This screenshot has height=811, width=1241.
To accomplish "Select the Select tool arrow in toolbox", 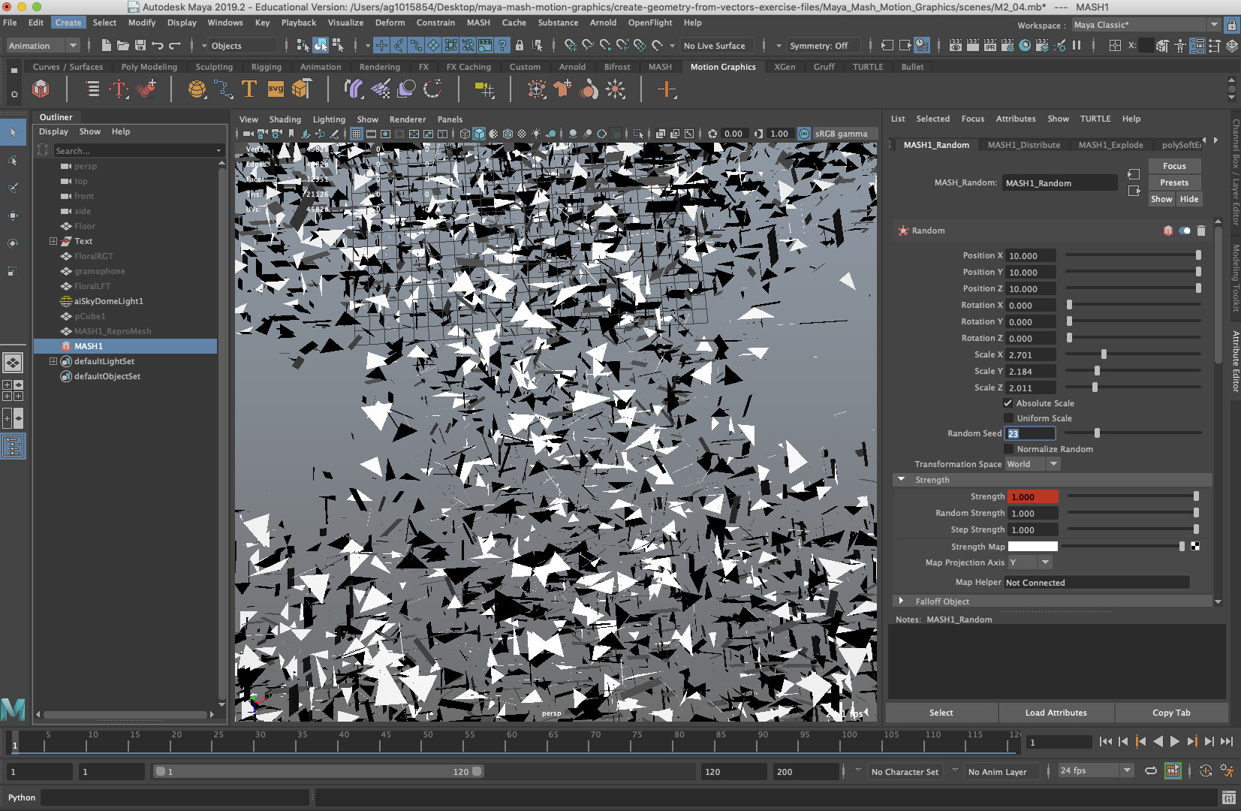I will pyautogui.click(x=13, y=133).
